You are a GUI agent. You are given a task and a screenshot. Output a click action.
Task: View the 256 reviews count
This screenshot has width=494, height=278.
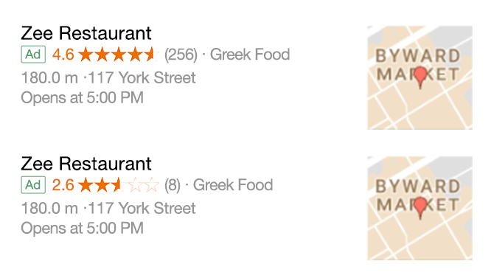pos(181,55)
